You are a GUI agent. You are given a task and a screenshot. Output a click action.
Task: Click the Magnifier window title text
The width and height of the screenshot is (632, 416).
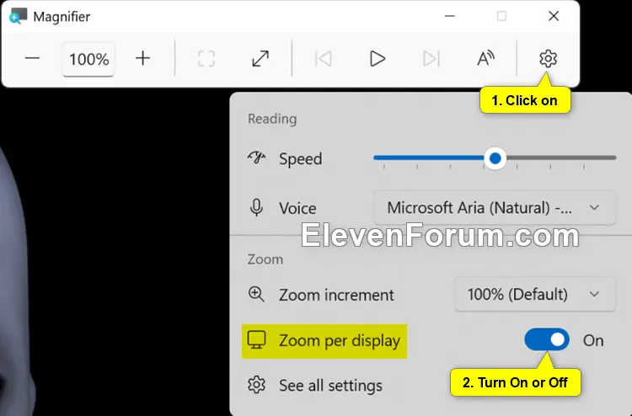click(62, 17)
